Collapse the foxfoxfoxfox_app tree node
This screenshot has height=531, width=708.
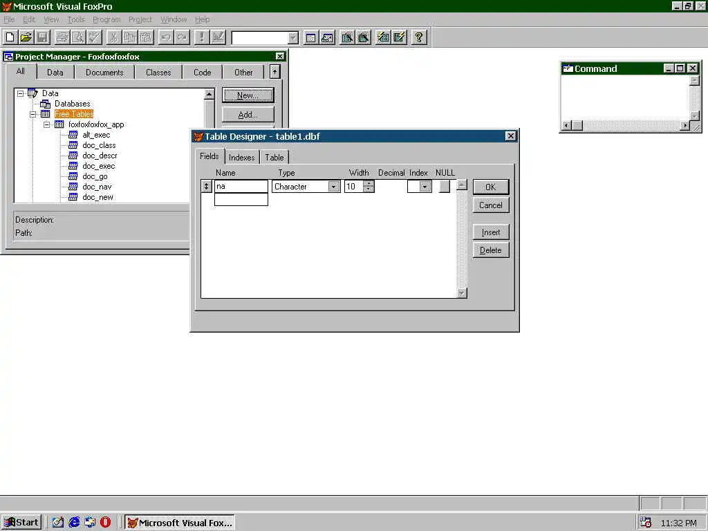[x=46, y=124]
